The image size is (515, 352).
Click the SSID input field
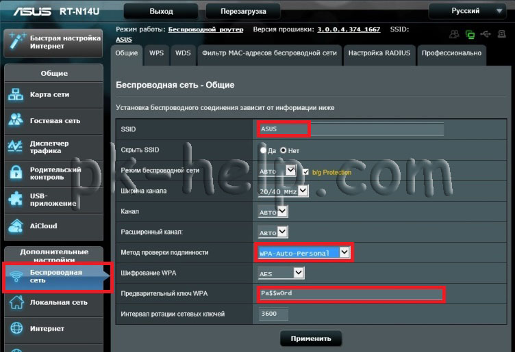[x=351, y=129]
